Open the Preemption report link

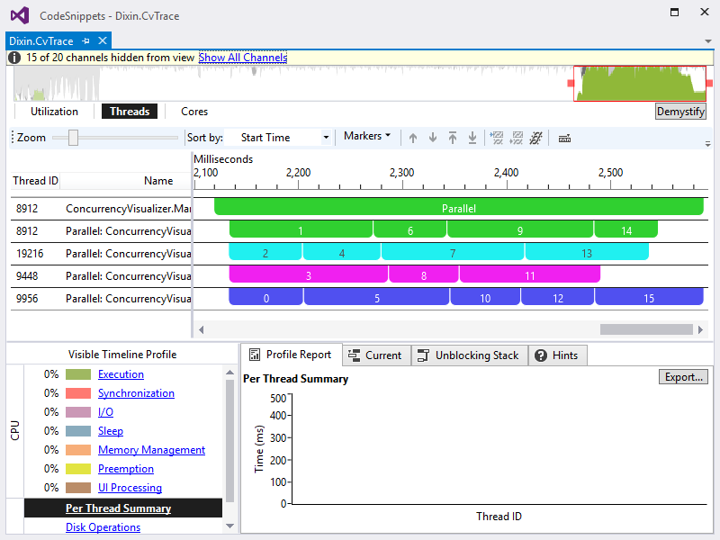(126, 468)
